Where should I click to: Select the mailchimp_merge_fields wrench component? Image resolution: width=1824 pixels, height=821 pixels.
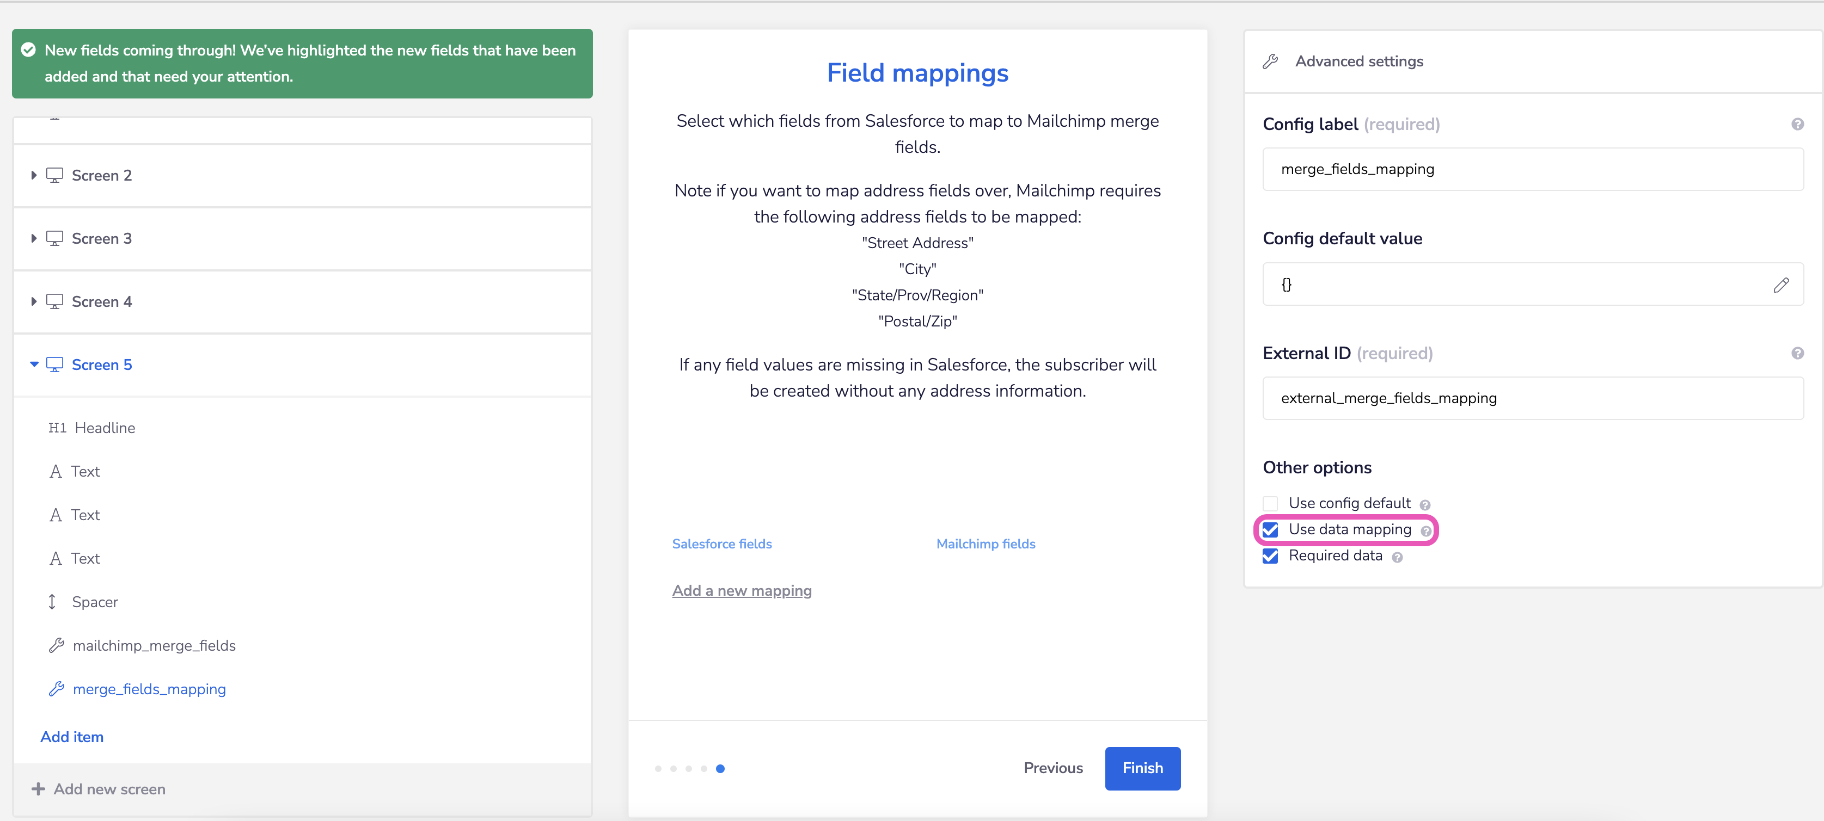tap(155, 645)
